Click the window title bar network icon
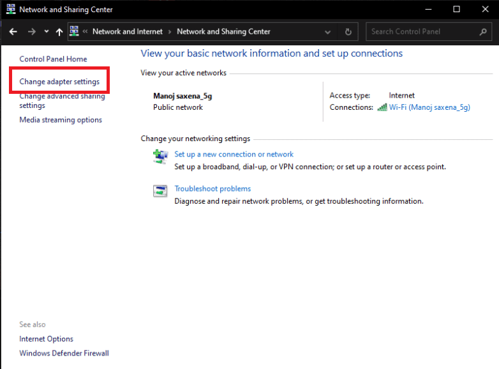 (11, 9)
